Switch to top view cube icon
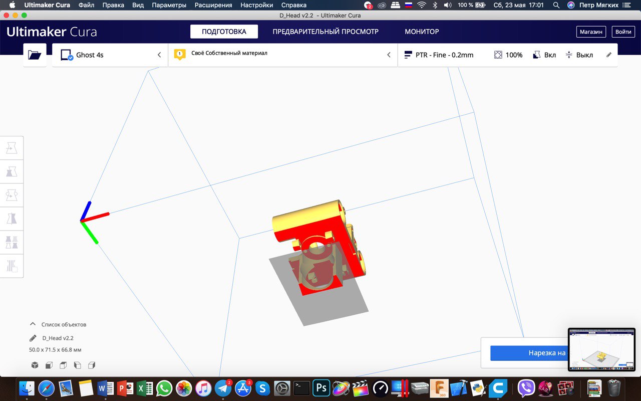This screenshot has height=401, width=641. (63, 365)
